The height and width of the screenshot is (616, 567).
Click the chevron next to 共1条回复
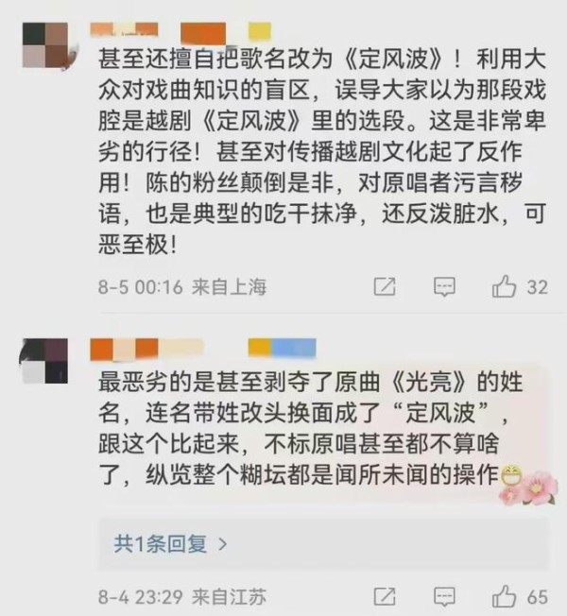pos(223,544)
